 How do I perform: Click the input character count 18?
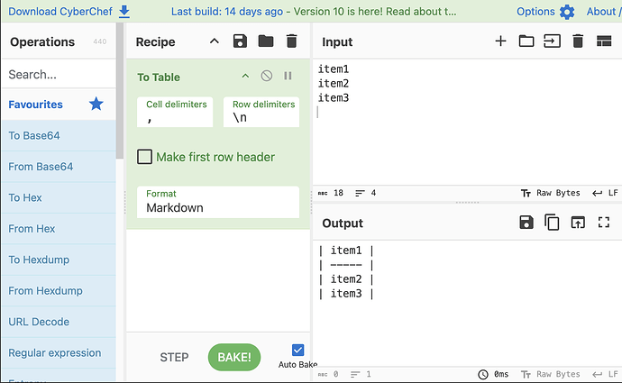pyautogui.click(x=331, y=193)
